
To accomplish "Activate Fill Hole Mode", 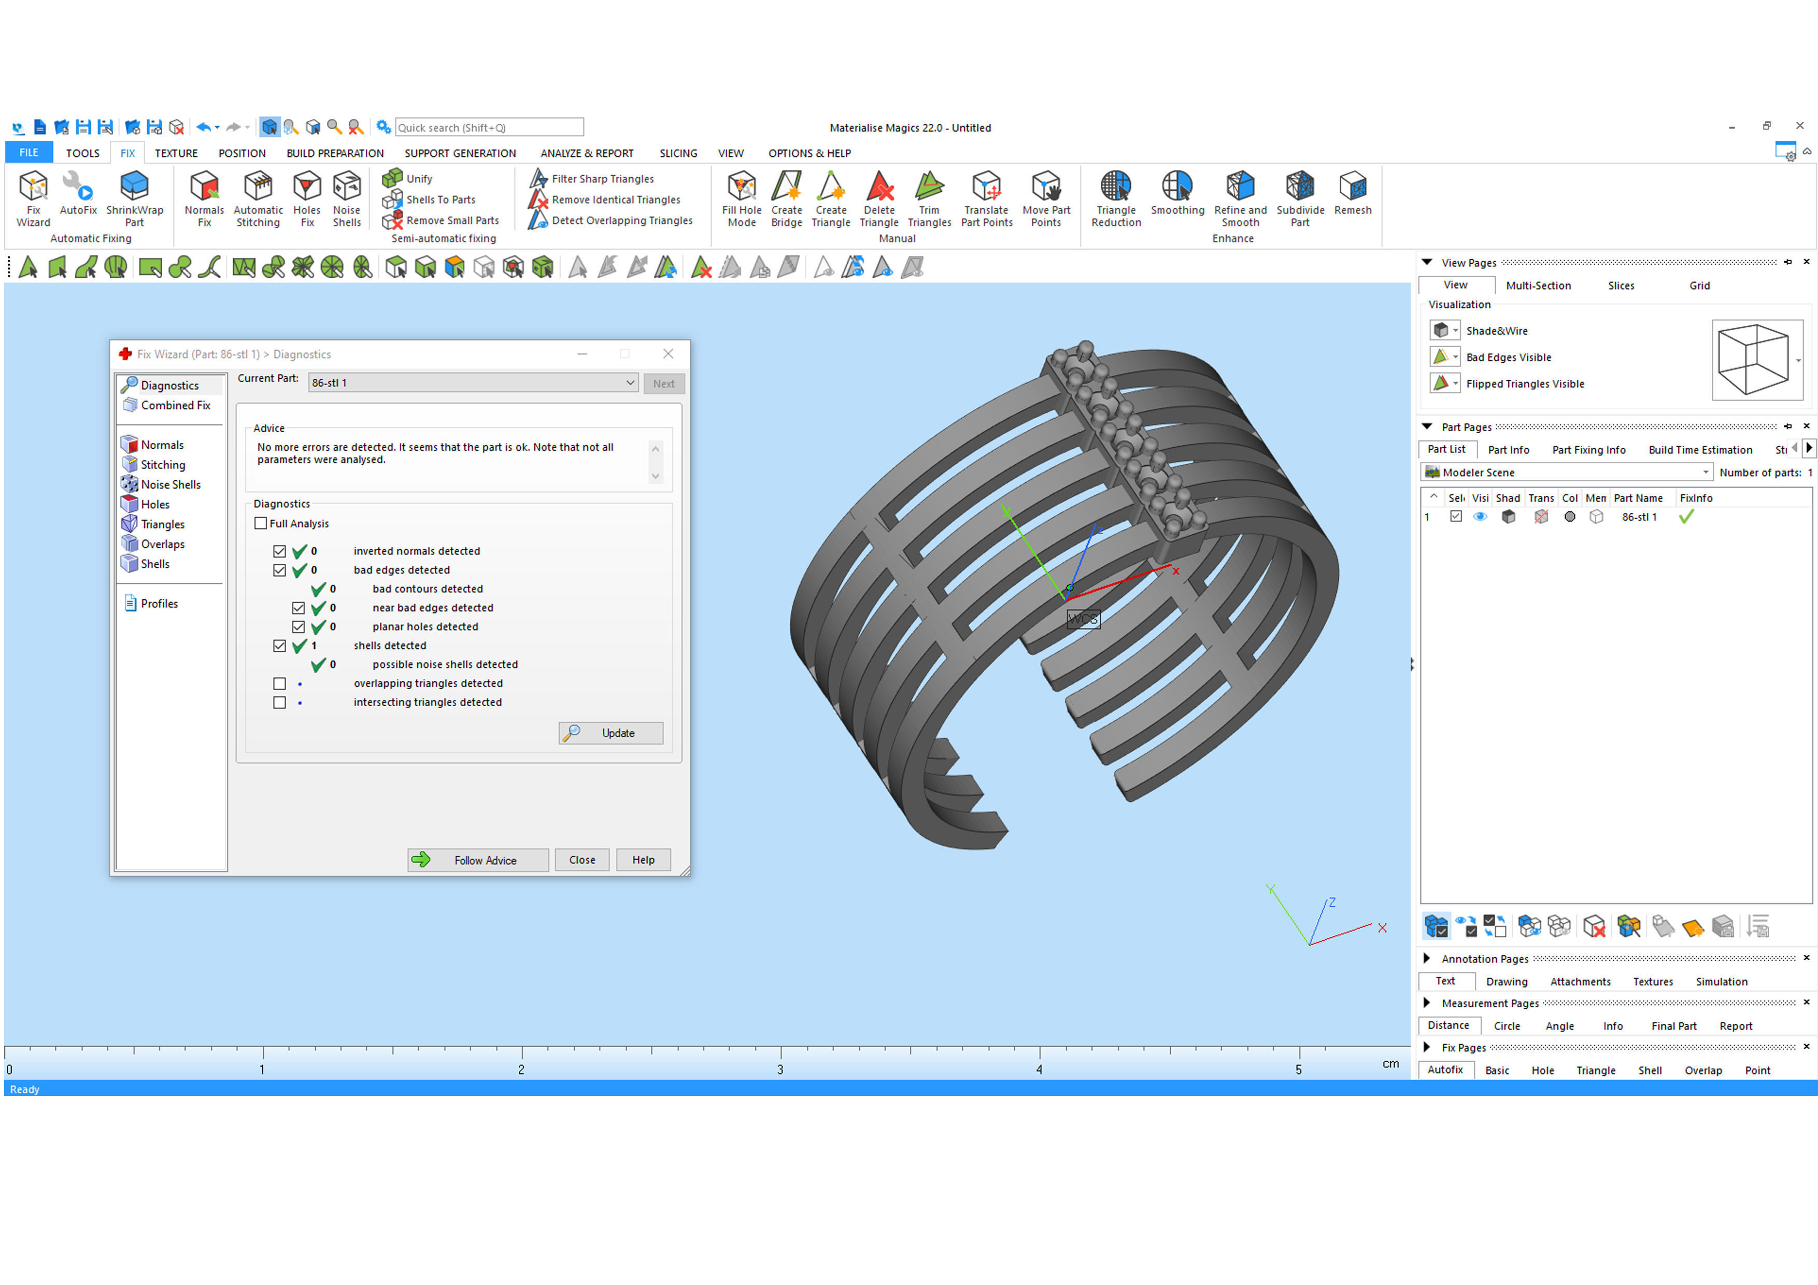I will pos(742,199).
